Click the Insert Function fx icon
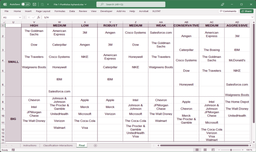The image size is (256, 152). [x=38, y=17]
